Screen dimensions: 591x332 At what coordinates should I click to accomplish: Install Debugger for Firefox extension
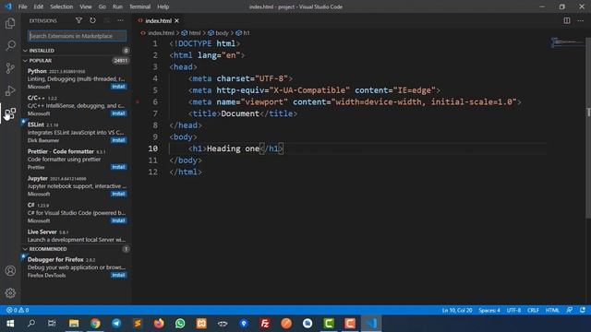pyautogui.click(x=118, y=275)
